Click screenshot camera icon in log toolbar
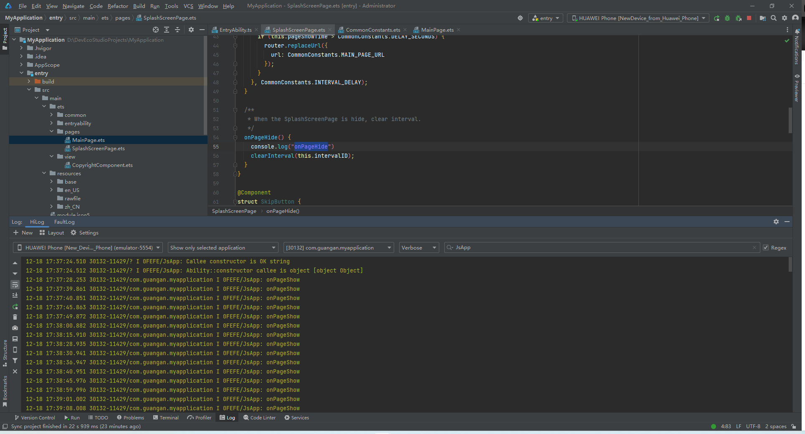Viewport: 805px width, 434px height. [15, 328]
